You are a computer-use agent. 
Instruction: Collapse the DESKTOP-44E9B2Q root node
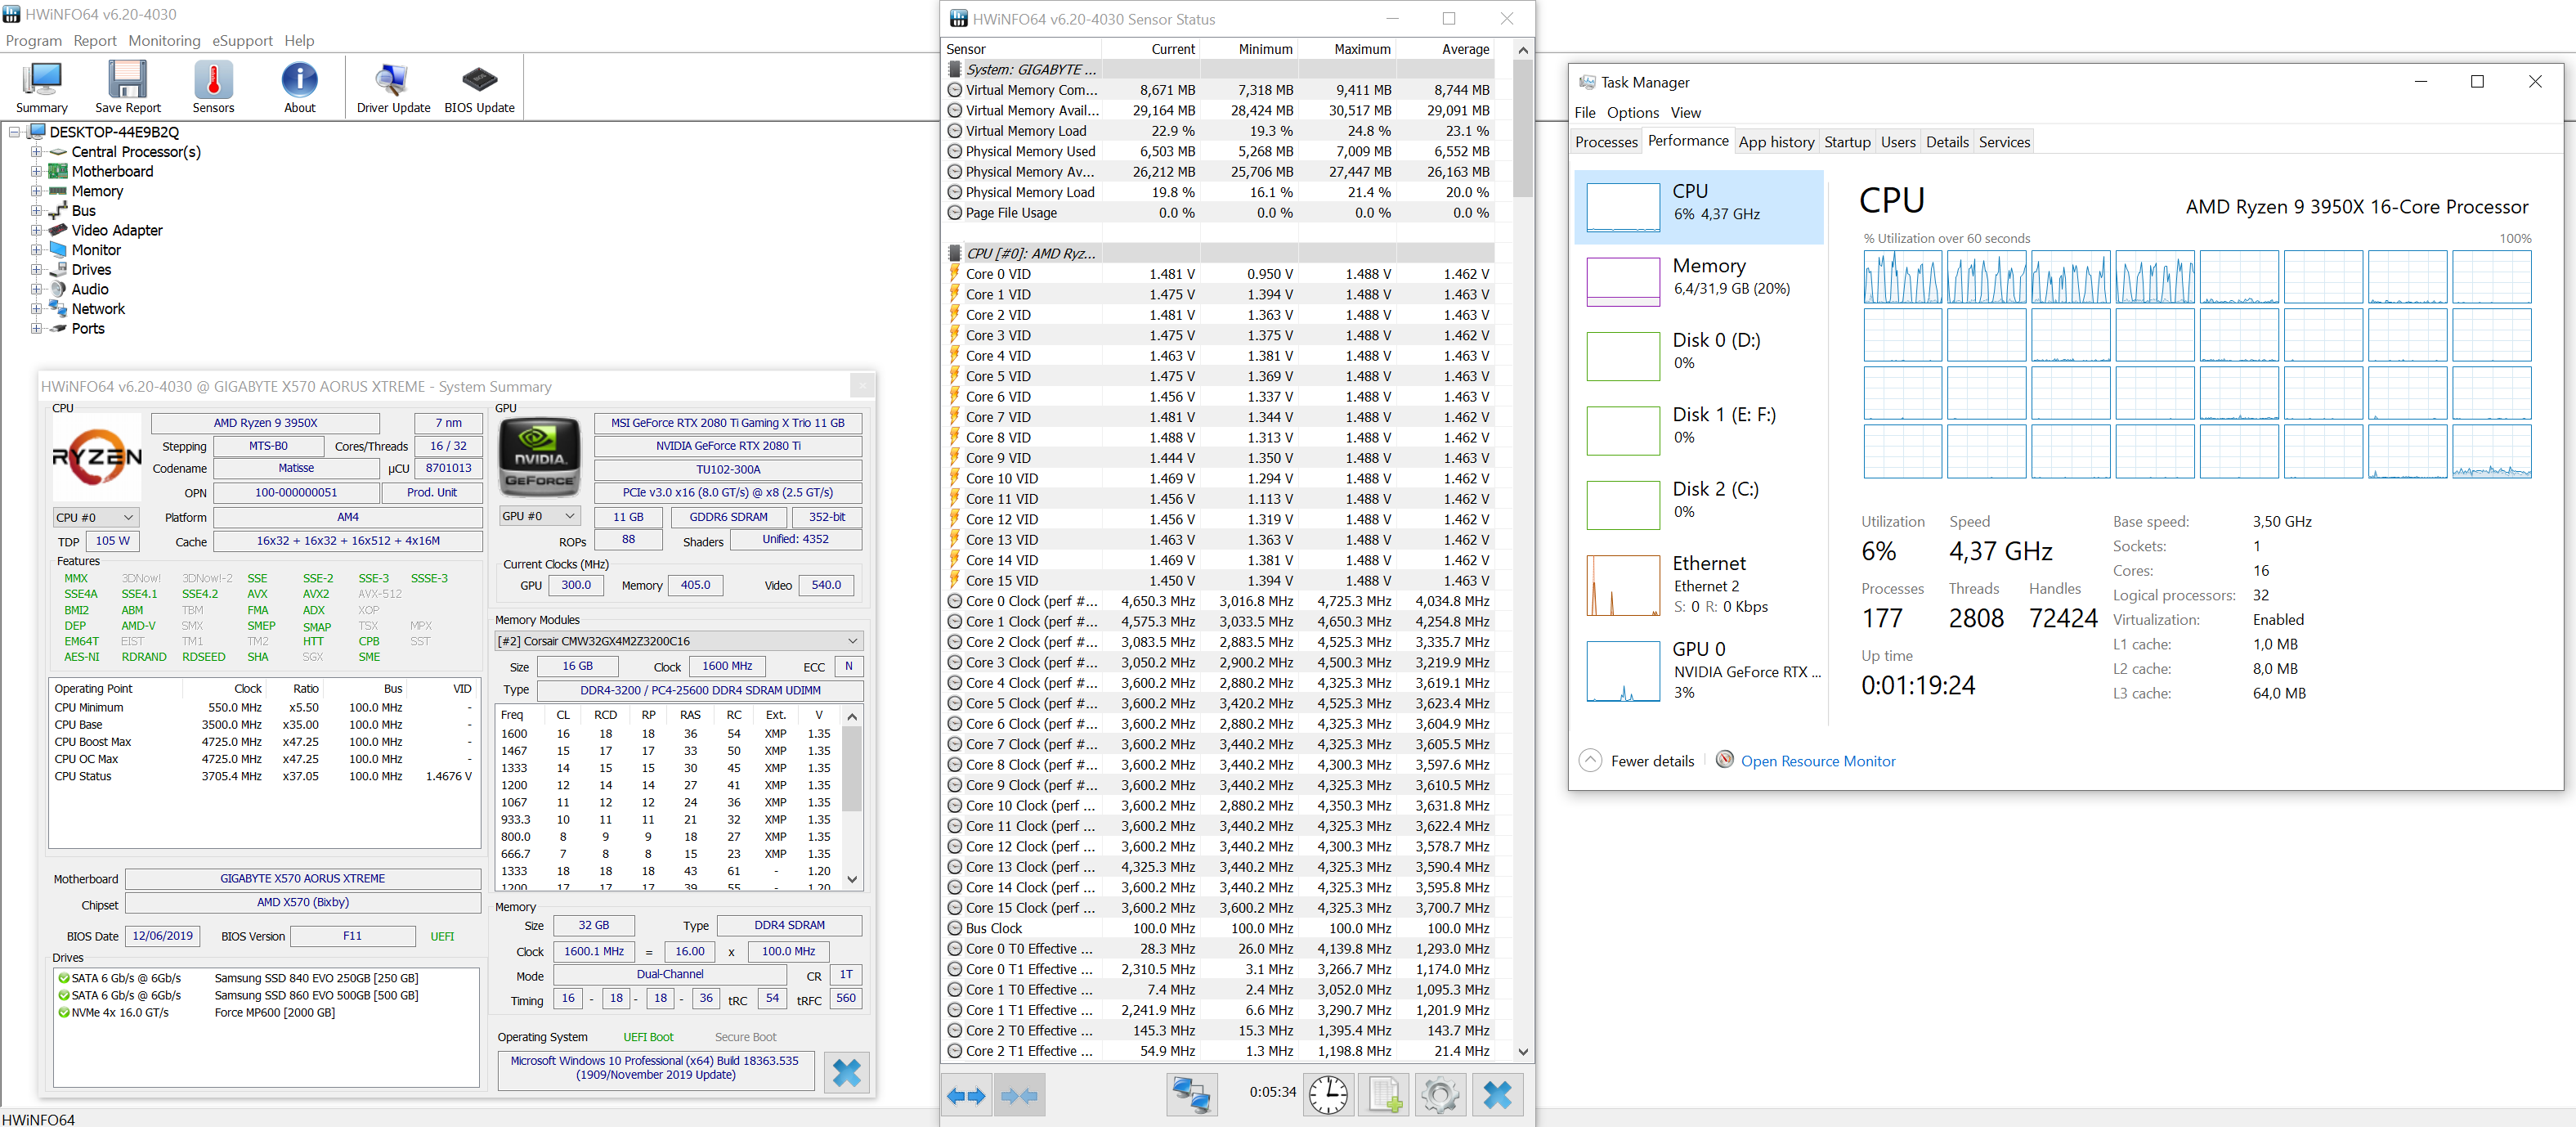click(x=14, y=132)
